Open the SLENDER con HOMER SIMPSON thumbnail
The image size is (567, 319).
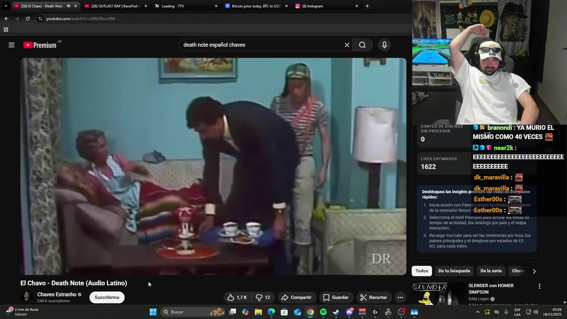(439, 294)
